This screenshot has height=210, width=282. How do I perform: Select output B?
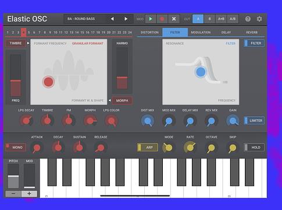209,19
